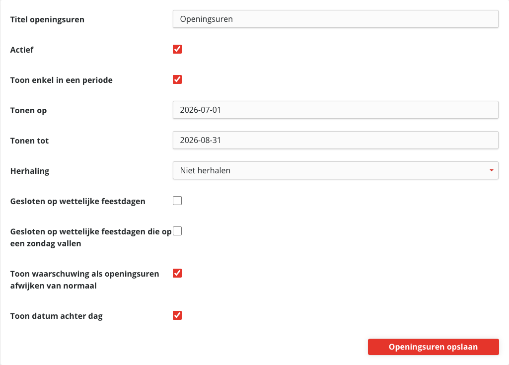509x365 pixels.
Task: Check the feestdagen die op een zondag vallen checkbox
Action: coord(177,231)
